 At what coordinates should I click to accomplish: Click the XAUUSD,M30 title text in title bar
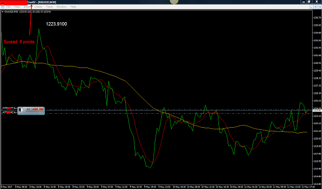coord(47,2)
